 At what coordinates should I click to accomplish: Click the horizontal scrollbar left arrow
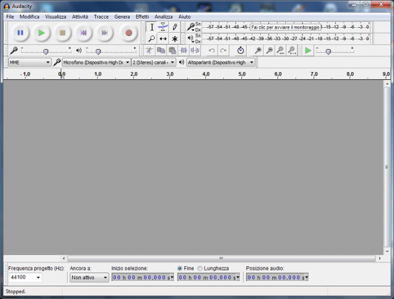[64, 258]
